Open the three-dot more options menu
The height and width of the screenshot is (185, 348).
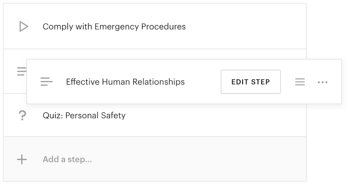point(323,82)
